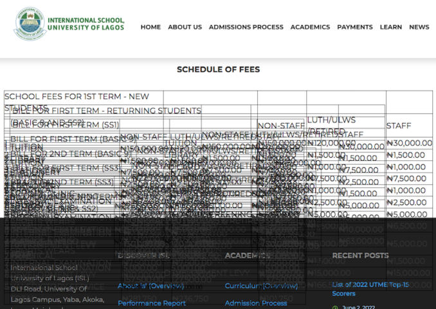Click the ₦63,000.00 table cell
436x309 pixels.
tap(361, 241)
